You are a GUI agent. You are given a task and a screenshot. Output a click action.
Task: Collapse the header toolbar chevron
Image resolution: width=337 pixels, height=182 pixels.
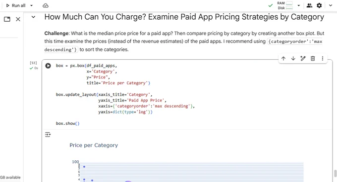tap(331, 5)
